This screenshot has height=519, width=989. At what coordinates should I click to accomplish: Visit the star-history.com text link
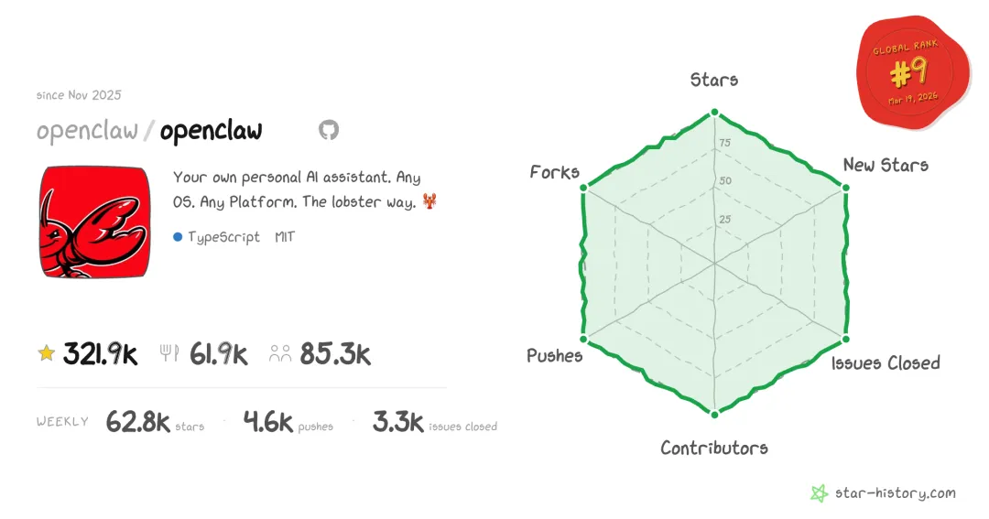(895, 493)
